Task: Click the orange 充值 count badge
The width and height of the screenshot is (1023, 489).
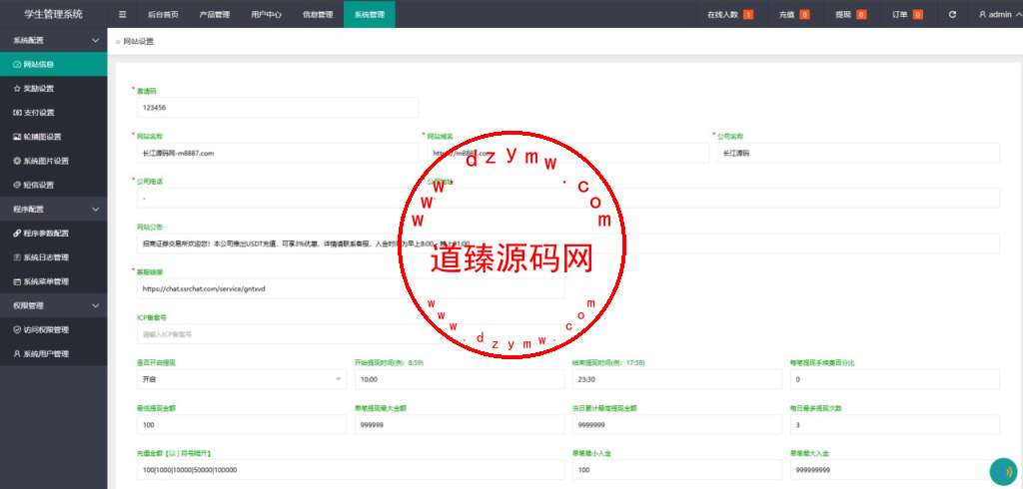Action: tap(804, 14)
